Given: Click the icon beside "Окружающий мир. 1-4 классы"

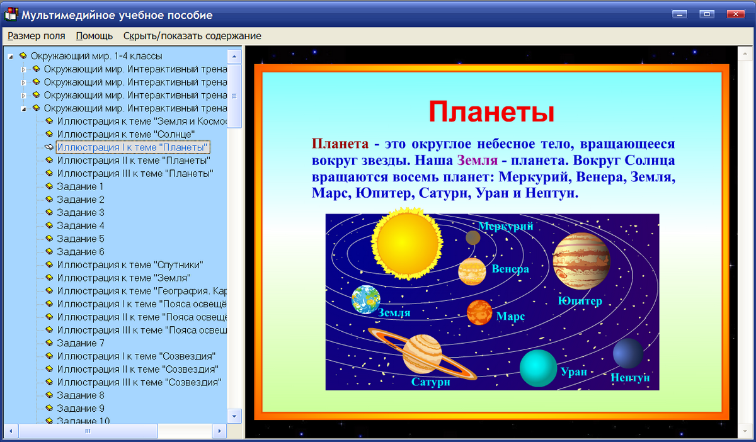Looking at the screenshot, I should tap(23, 55).
